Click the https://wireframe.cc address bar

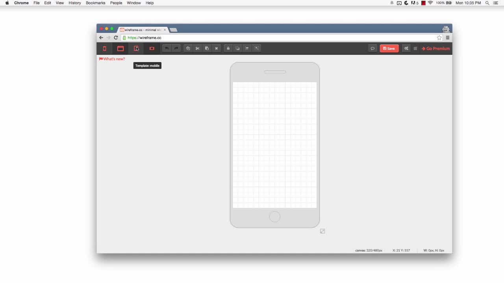click(x=282, y=38)
